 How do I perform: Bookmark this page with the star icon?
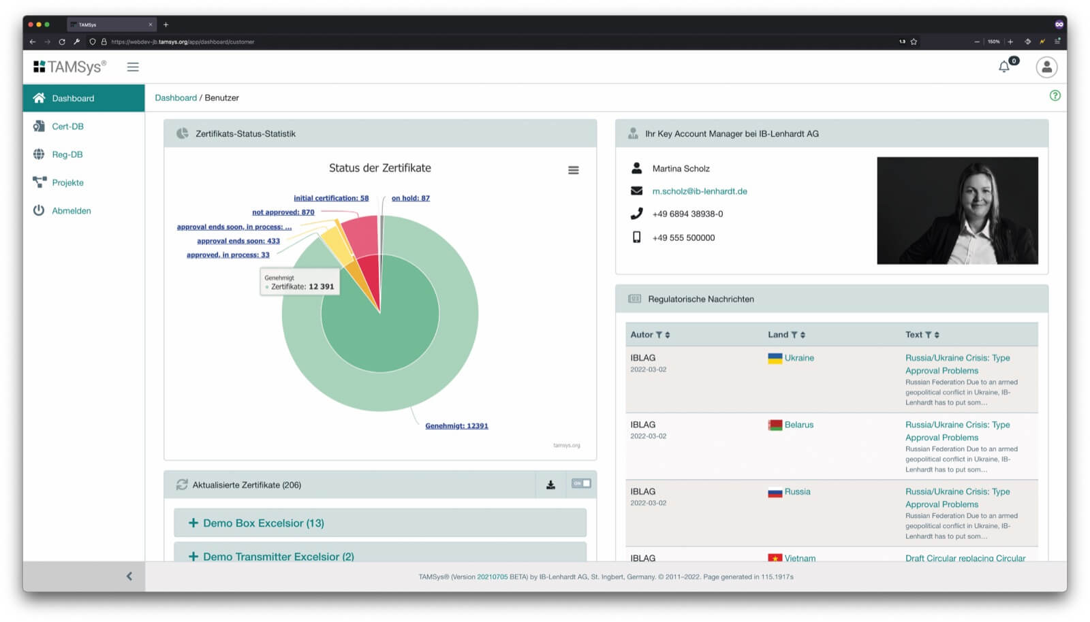pos(914,42)
